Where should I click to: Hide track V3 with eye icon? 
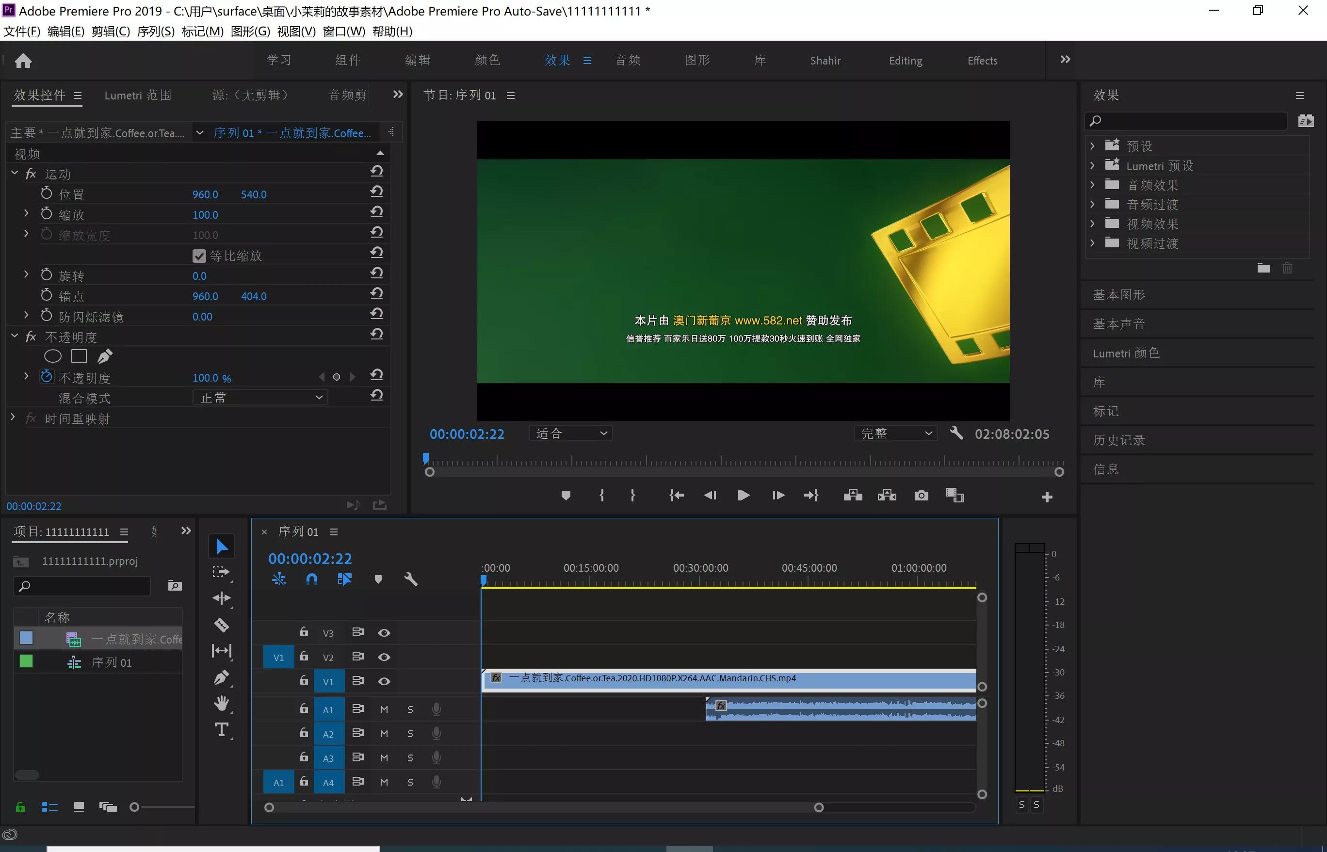[384, 632]
